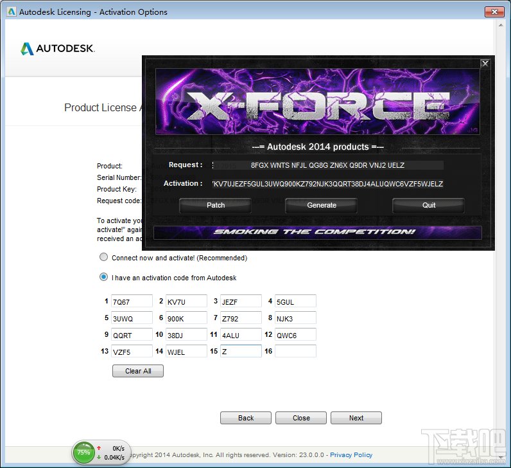Click activation field 12 containing QWC6

(295, 334)
